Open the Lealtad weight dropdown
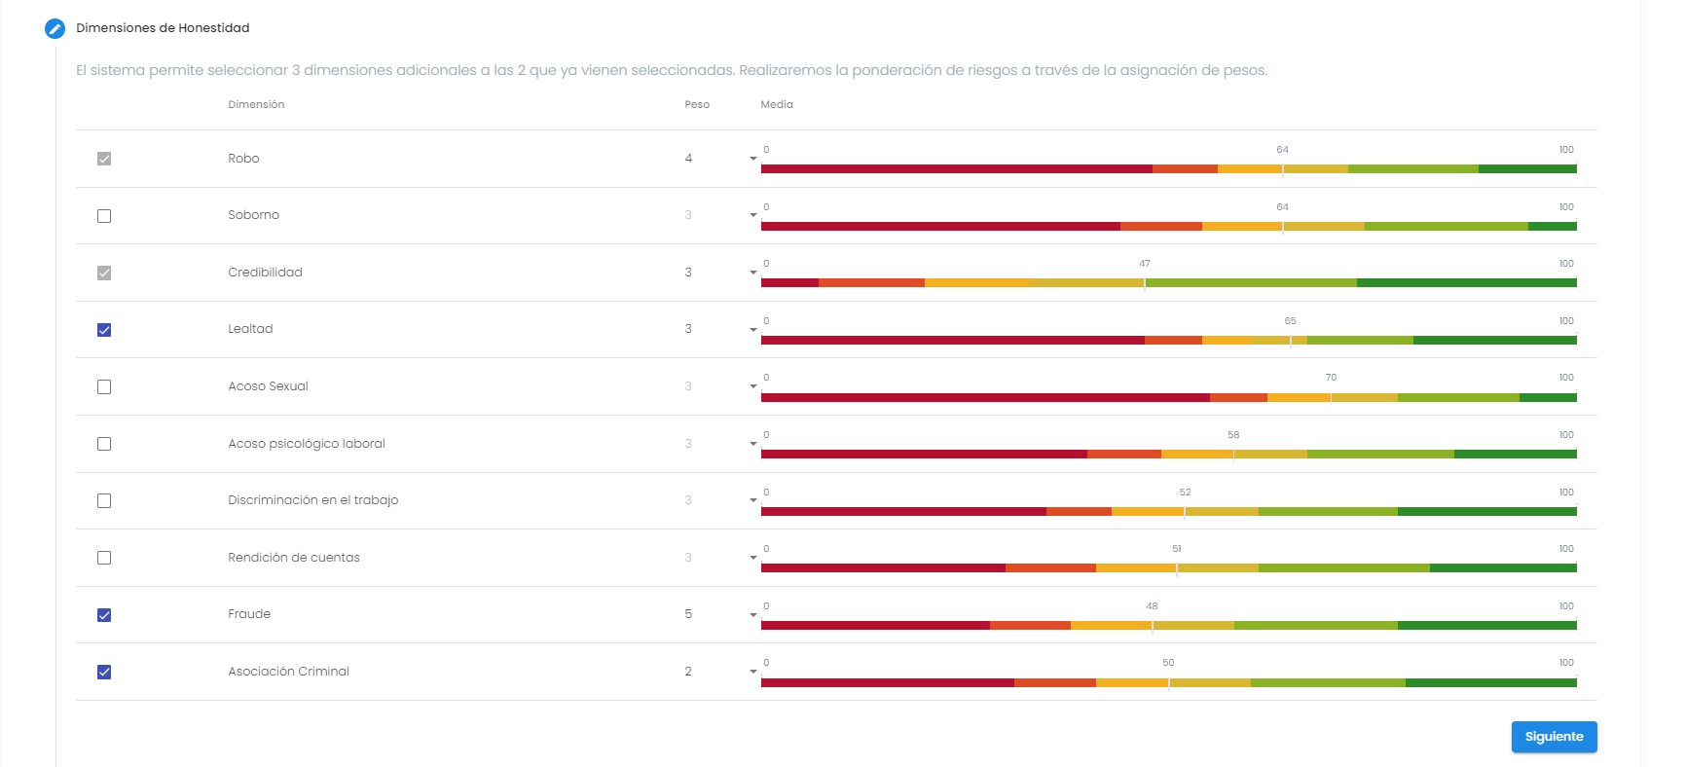Screen dimensions: 1686x767 point(752,330)
